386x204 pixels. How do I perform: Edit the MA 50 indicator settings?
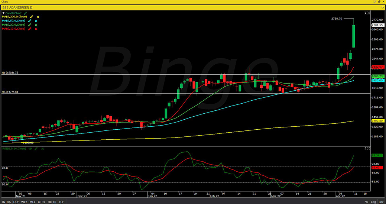30,21
